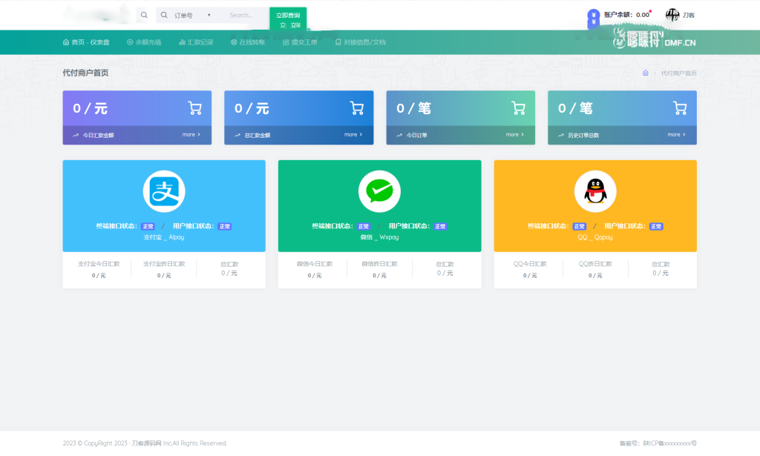This screenshot has width=760, height=456.
Task: Click the green 立即查询 button
Action: click(288, 19)
